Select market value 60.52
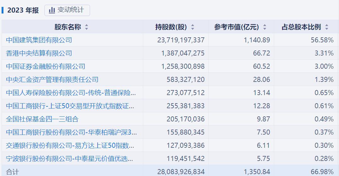The height and width of the screenshot is (176, 339). [262, 66]
